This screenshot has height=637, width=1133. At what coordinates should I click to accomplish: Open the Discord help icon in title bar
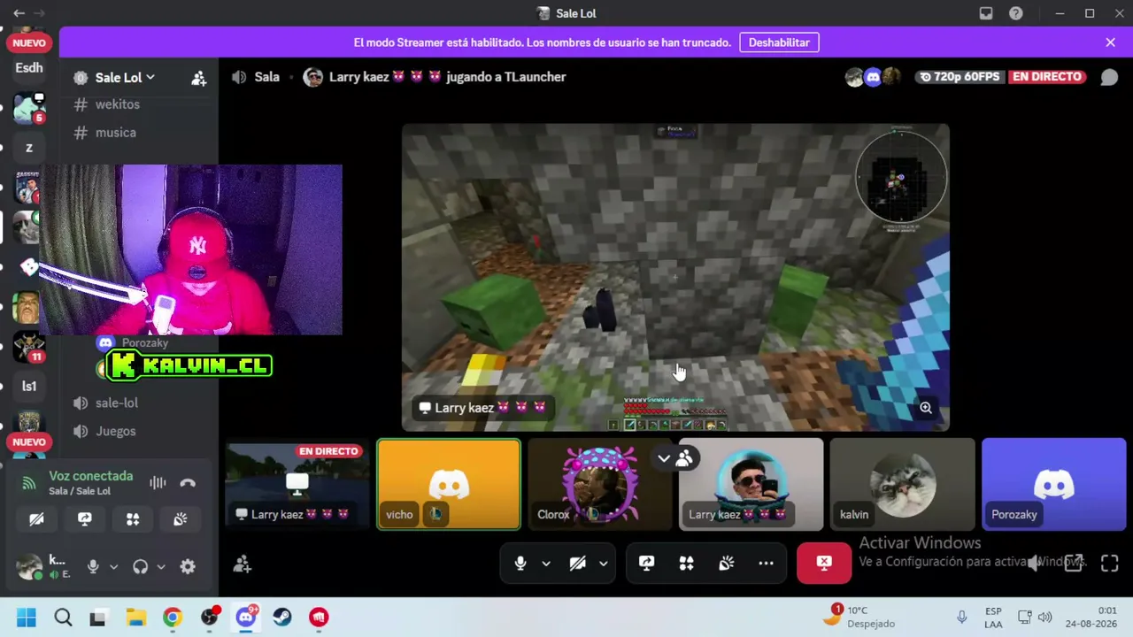pos(1016,13)
